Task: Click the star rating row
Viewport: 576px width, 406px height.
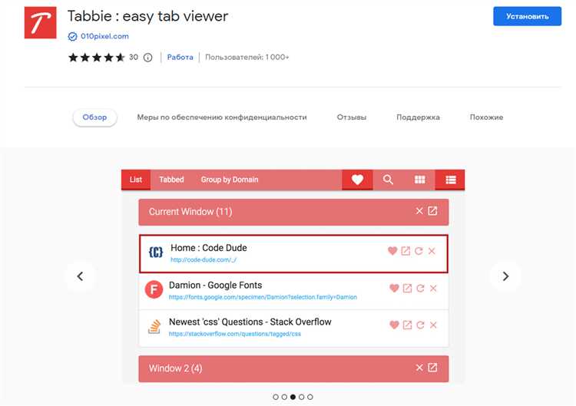Action: (x=97, y=58)
